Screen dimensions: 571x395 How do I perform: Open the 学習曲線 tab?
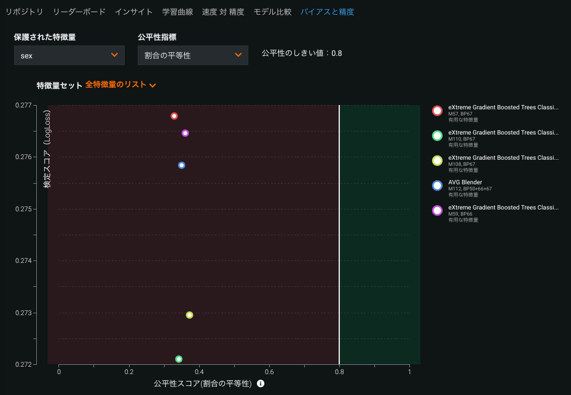(177, 12)
